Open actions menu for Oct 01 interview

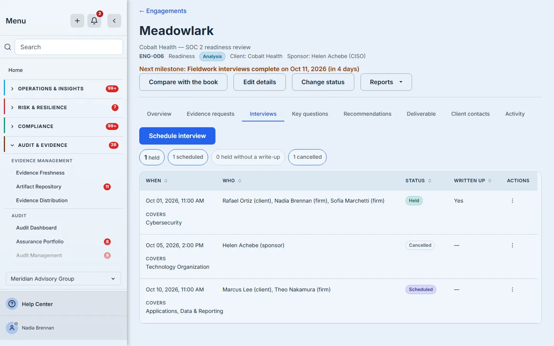(x=512, y=201)
